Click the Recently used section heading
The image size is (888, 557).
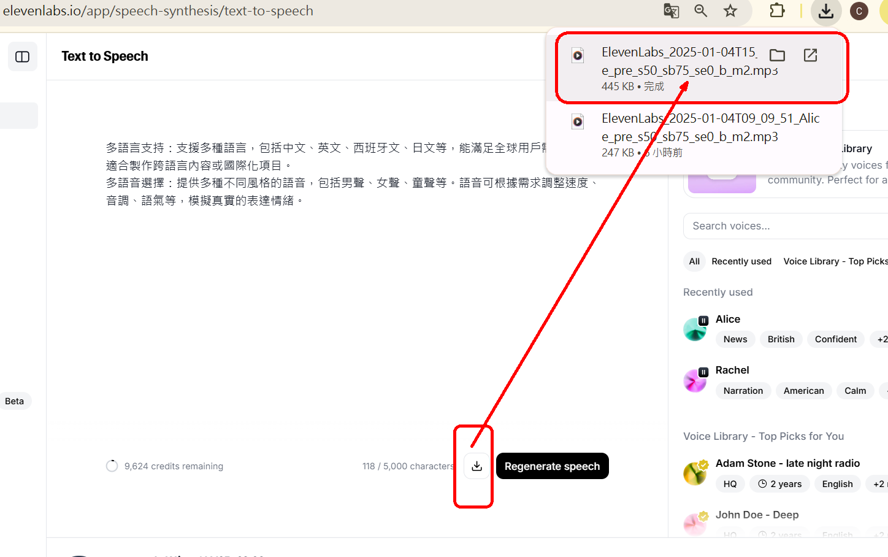coord(718,292)
